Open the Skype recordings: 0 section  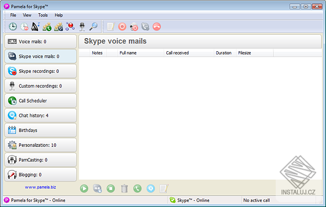click(40, 71)
